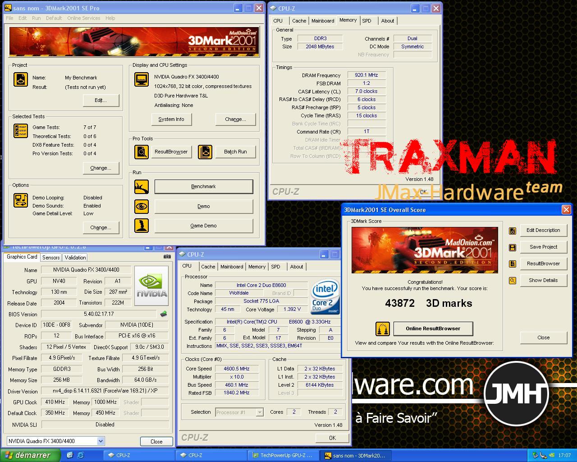Click the Benchmark run icon
The height and width of the screenshot is (462, 577).
[x=142, y=186]
